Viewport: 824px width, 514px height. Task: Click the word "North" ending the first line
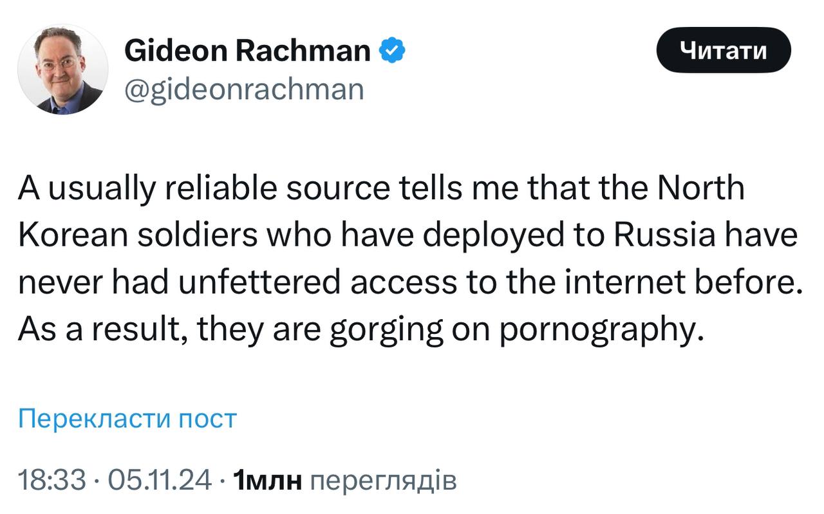coord(703,188)
